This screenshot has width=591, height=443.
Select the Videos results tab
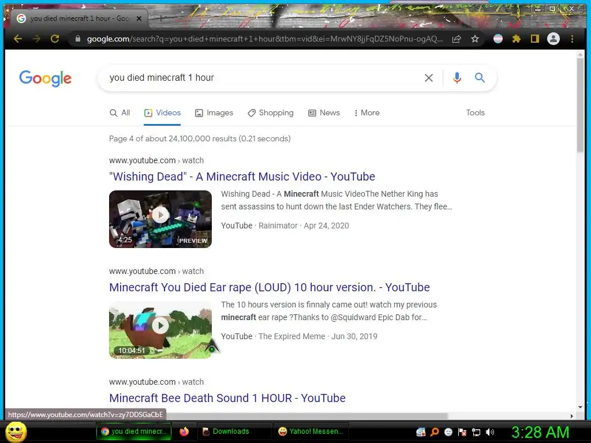click(x=162, y=112)
